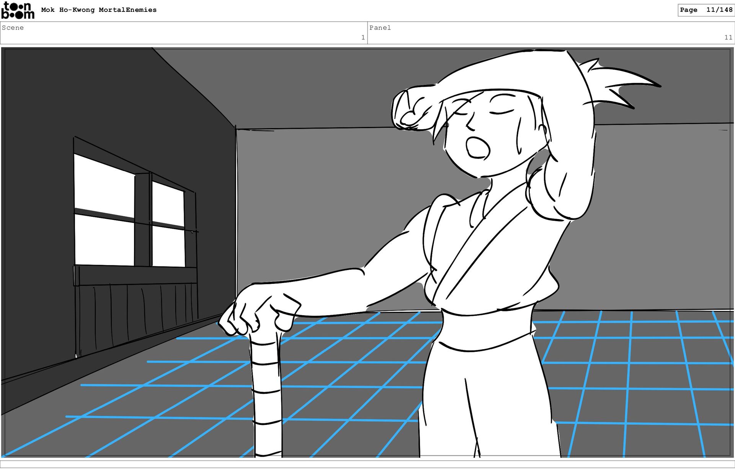Click the Toon Boom logo
The image size is (735, 475).
tap(18, 10)
